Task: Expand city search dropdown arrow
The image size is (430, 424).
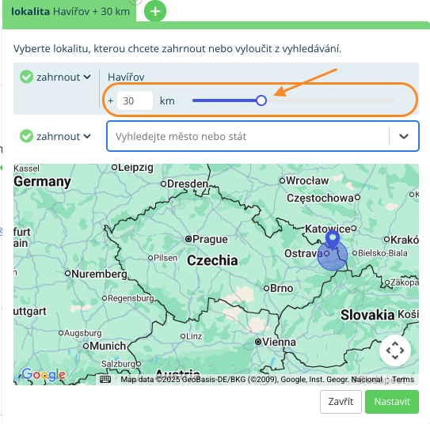Action: 404,136
